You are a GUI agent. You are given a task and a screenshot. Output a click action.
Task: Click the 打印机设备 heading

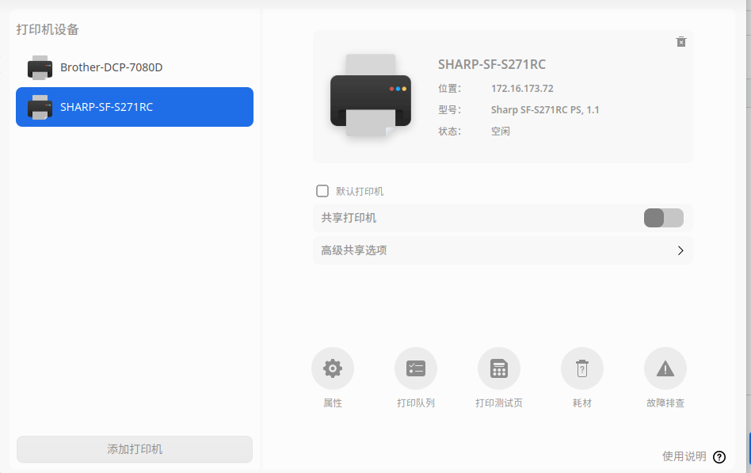coord(48,30)
